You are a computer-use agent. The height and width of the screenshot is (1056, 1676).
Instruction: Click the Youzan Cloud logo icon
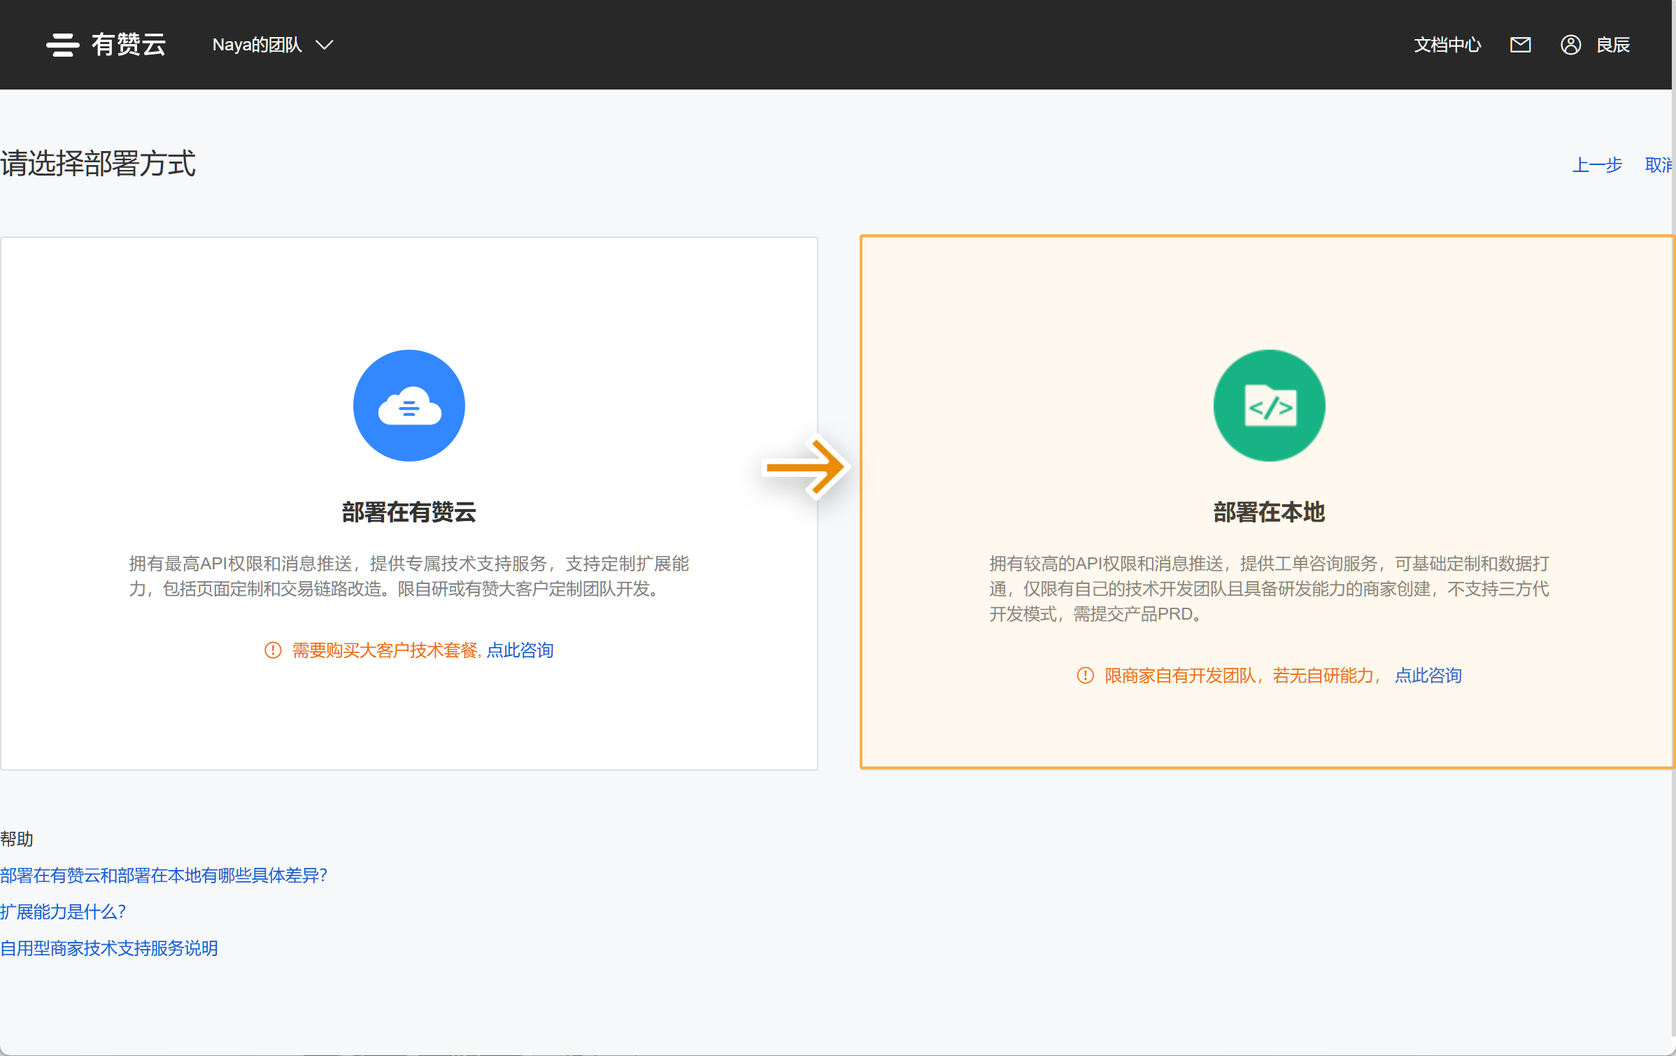(63, 45)
